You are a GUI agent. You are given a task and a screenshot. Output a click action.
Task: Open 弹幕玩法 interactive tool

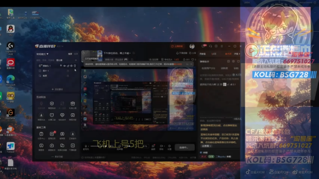pos(41,117)
